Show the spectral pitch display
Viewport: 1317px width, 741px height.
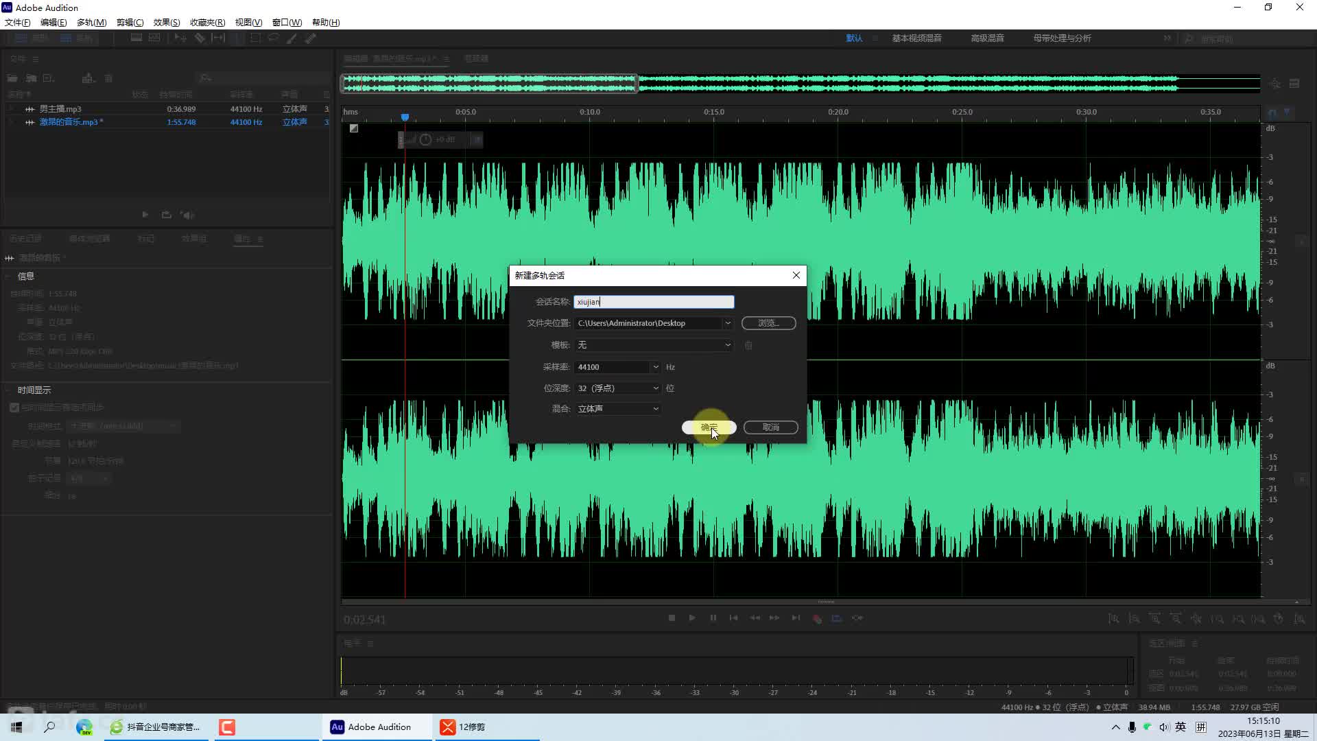[154, 38]
